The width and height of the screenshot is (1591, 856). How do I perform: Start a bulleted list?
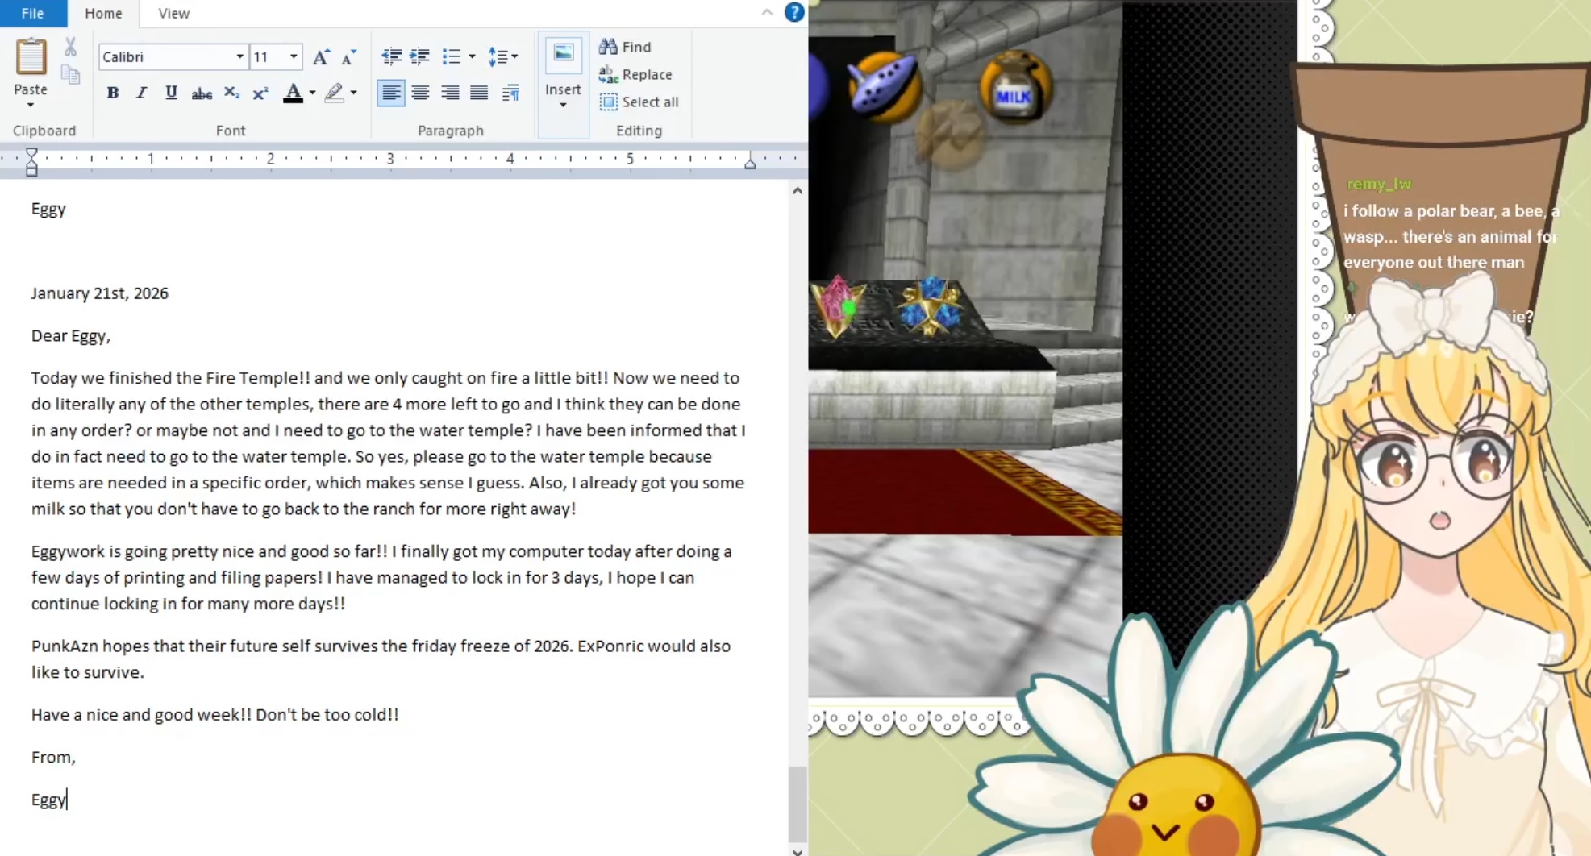tap(451, 56)
